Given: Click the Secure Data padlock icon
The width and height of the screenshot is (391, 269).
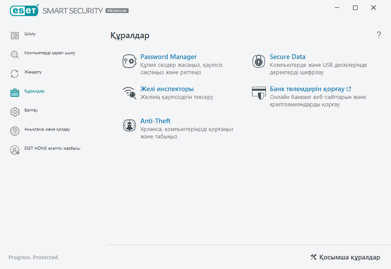Looking at the screenshot, I should (x=259, y=61).
